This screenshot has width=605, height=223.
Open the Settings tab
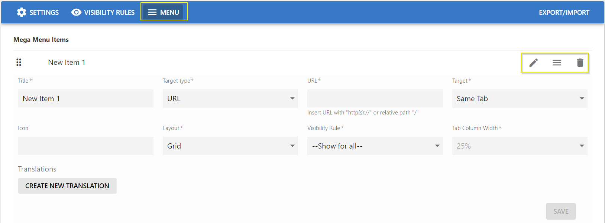click(x=38, y=12)
